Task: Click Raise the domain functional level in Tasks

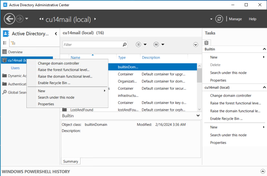Action: (x=235, y=111)
